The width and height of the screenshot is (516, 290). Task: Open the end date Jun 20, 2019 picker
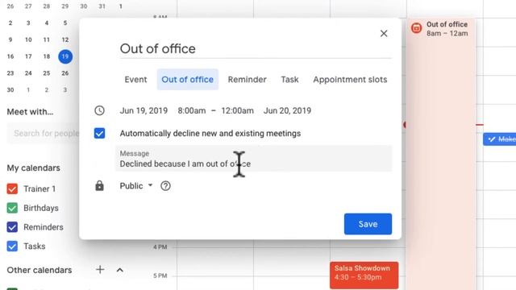tap(287, 110)
